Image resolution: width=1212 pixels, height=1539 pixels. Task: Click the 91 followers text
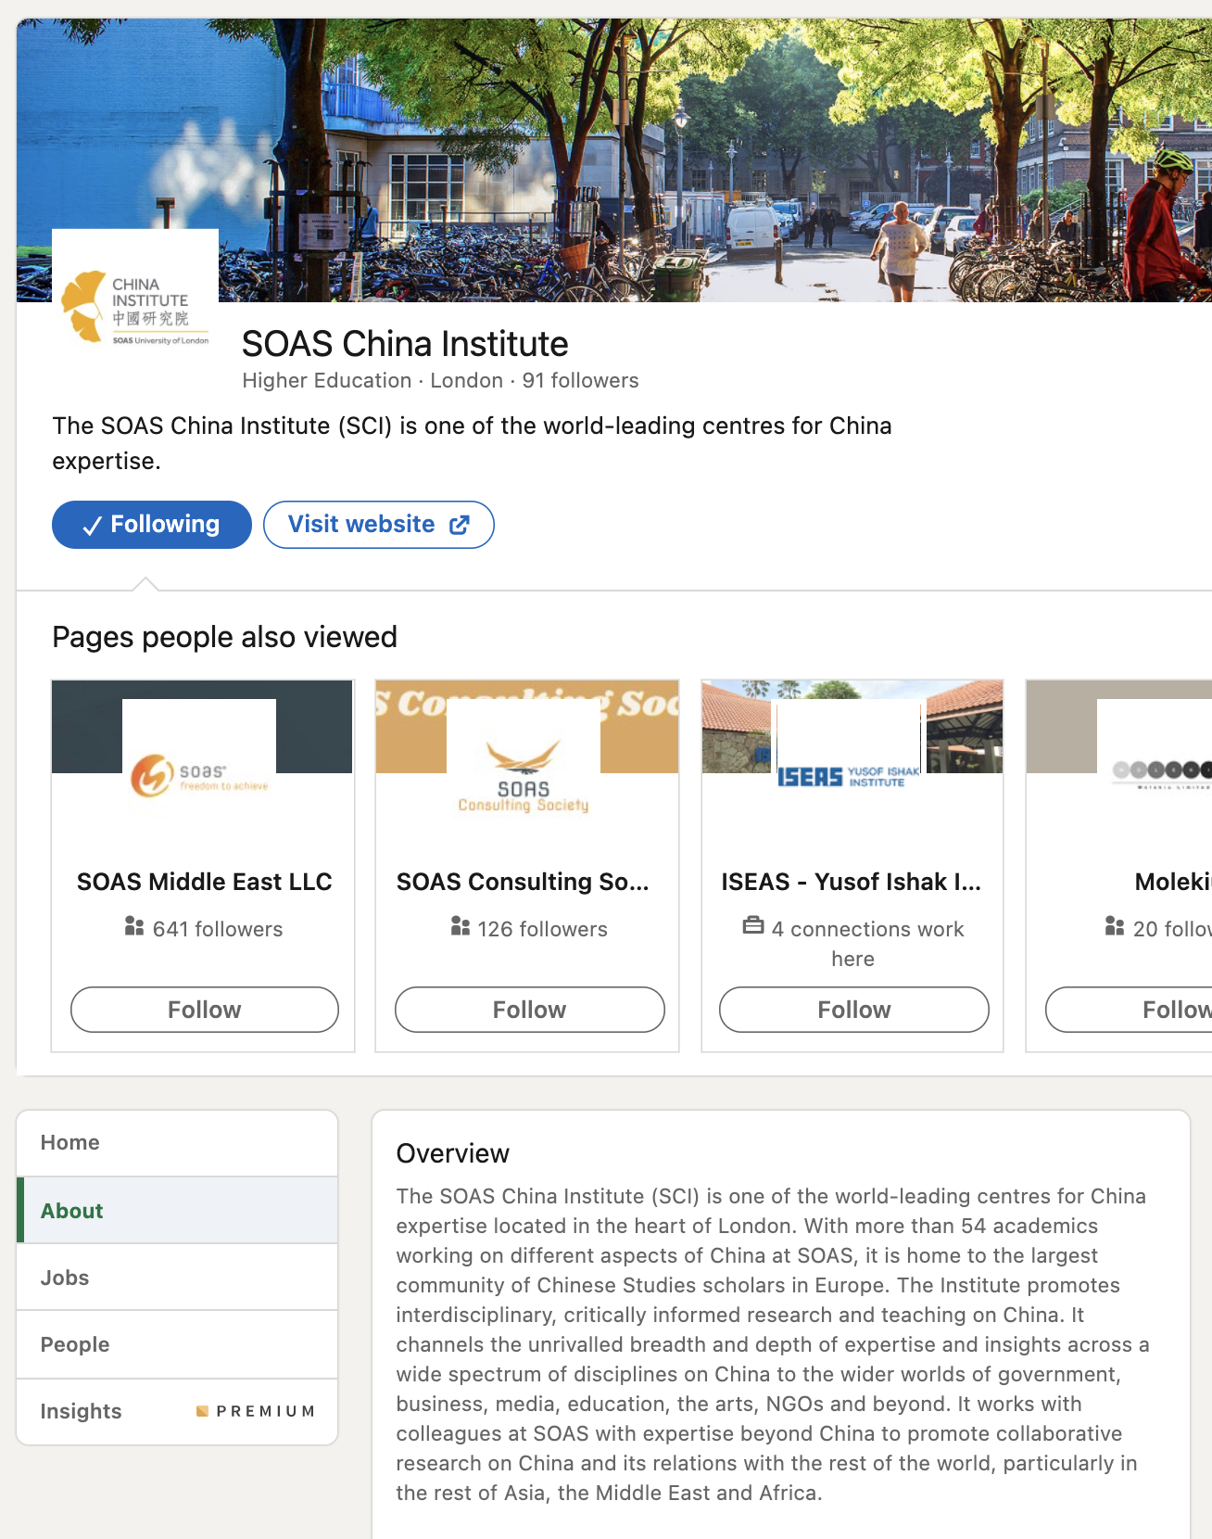(580, 381)
